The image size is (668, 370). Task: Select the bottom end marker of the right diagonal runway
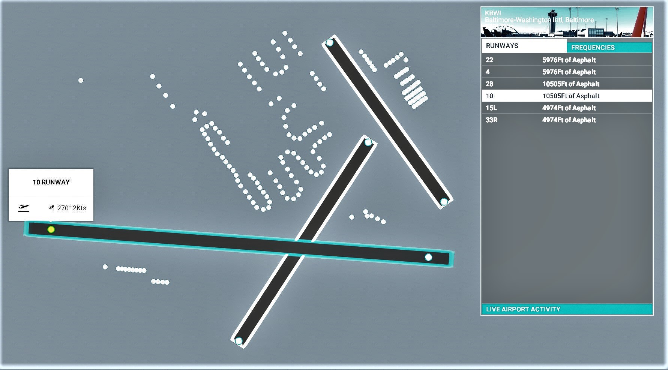[444, 202]
